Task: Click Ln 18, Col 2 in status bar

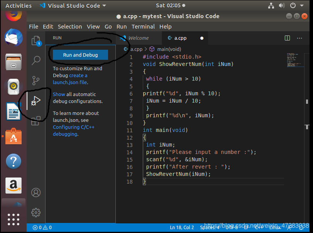Action: [x=182, y=228]
